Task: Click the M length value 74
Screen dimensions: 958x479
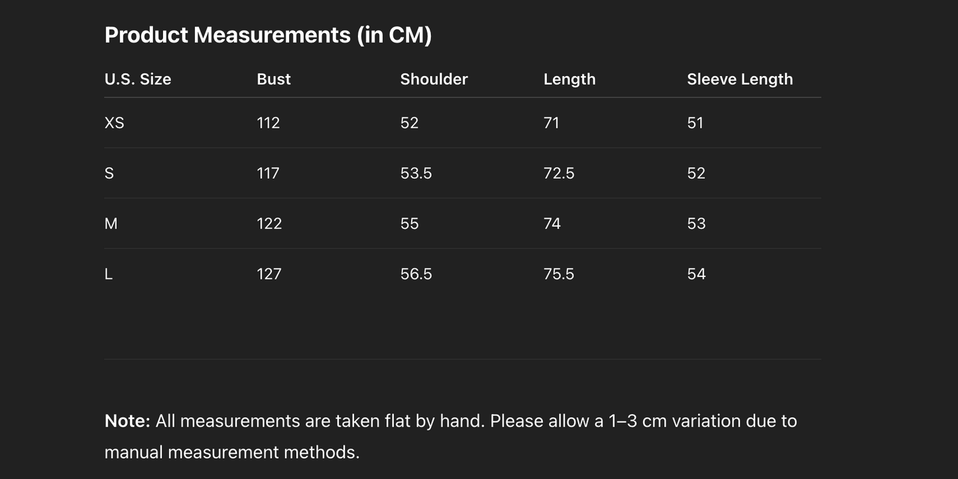Action: click(x=552, y=224)
